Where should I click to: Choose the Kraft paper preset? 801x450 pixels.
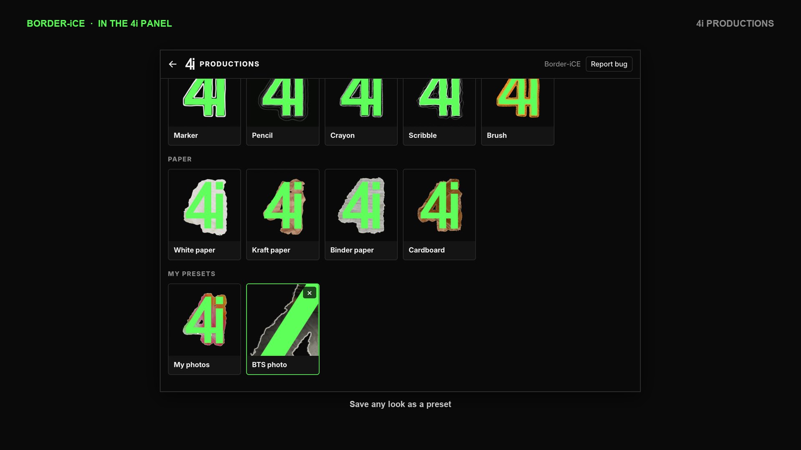282,215
